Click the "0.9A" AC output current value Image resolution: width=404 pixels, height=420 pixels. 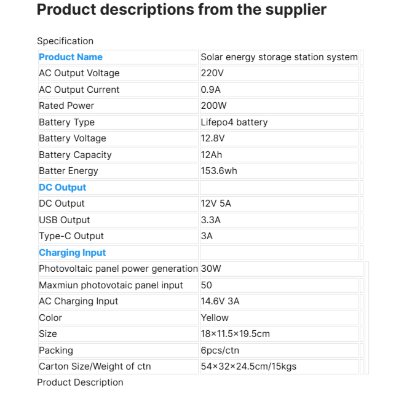pyautogui.click(x=211, y=90)
